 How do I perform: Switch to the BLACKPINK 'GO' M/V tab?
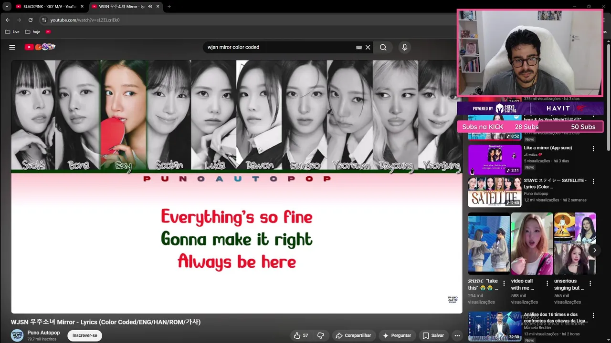50,7
